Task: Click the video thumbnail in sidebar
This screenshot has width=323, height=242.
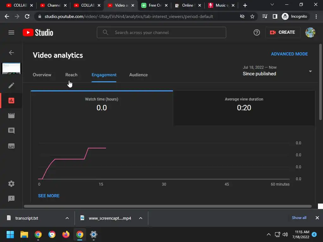Action: (x=11, y=68)
